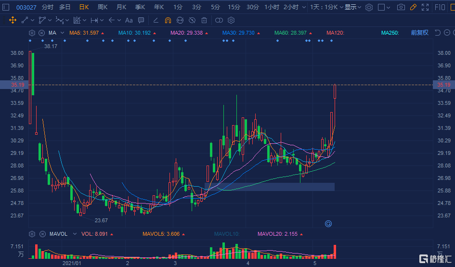Select the line segment drawing tool
The width and height of the screenshot is (455, 267).
coord(25,20)
